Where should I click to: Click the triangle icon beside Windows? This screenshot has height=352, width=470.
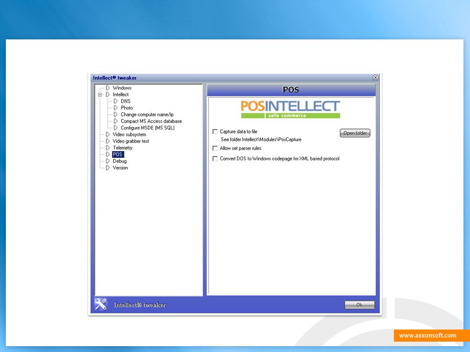pyautogui.click(x=108, y=88)
